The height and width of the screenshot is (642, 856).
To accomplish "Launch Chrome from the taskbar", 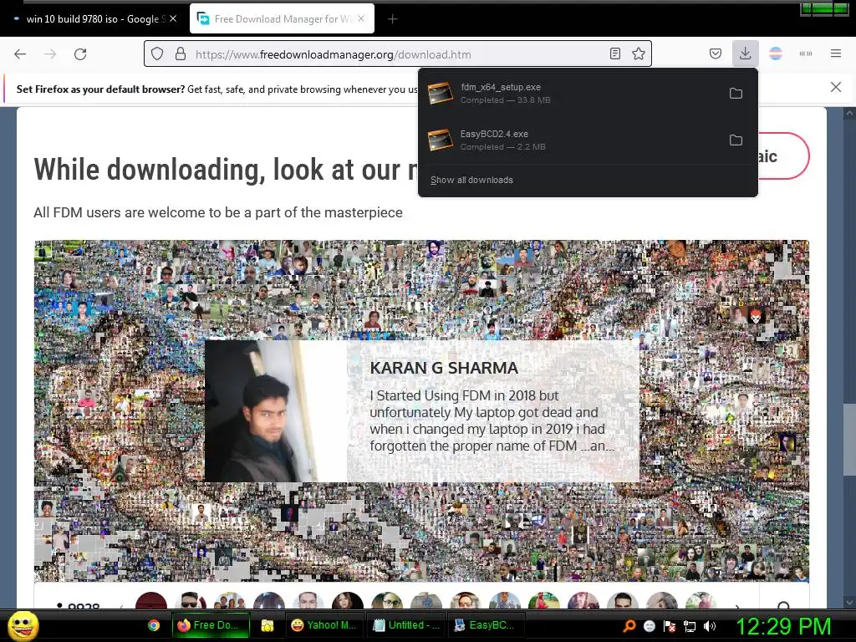I will click(154, 625).
